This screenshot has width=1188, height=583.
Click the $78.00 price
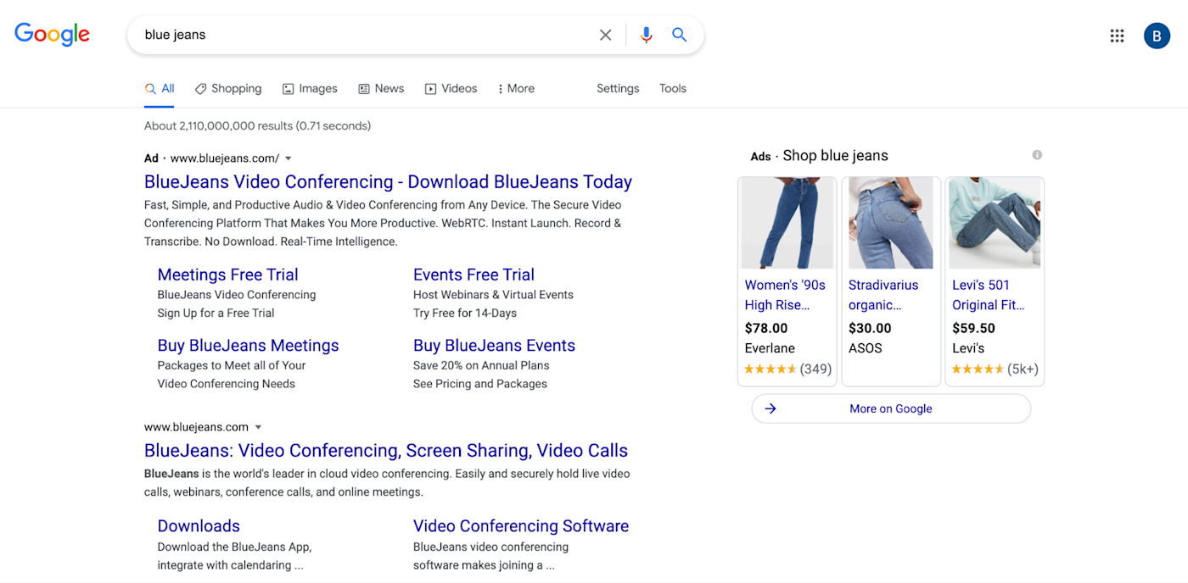[766, 328]
